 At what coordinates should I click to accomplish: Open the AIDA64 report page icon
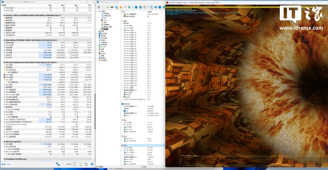[x=103, y=7]
